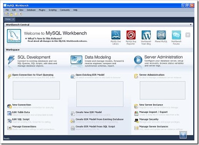The width and height of the screenshot is (199, 145).
Task: Click the second toolbar open folder icon
Action: coord(11,14)
